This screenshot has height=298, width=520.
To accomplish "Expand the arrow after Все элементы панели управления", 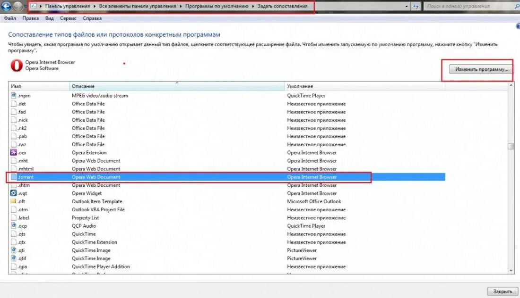I will [181, 6].
